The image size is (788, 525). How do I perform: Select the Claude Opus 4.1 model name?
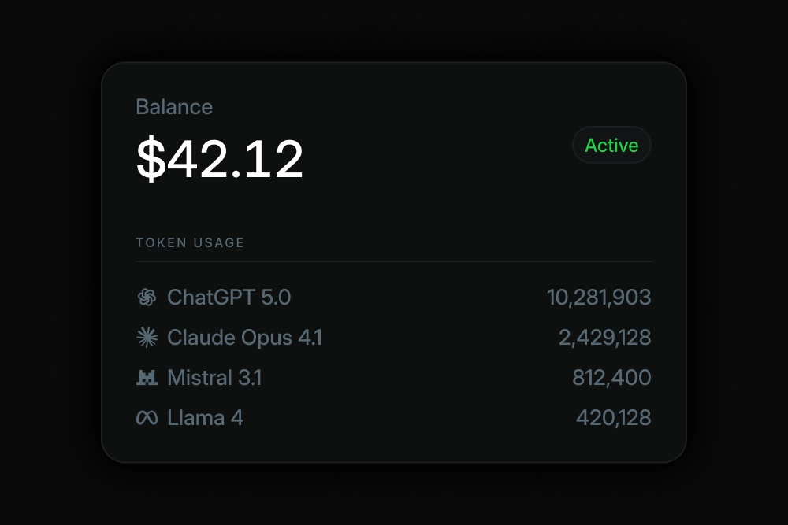click(244, 338)
